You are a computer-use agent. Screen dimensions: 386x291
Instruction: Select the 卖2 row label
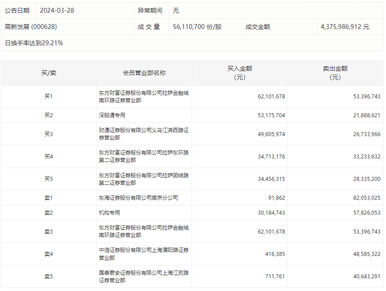[49, 213]
